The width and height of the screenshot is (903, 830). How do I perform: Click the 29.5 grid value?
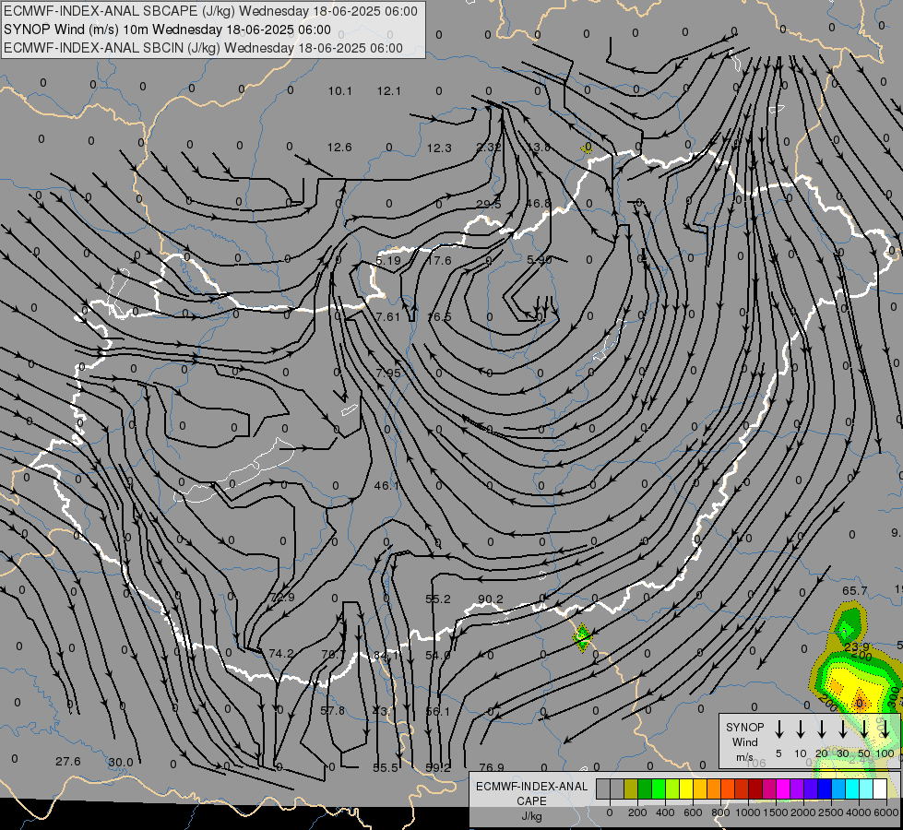pyautogui.click(x=488, y=205)
